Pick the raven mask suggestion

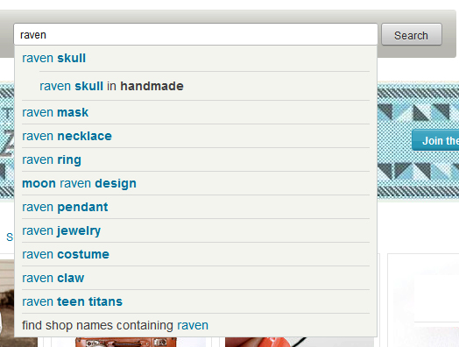(195, 112)
